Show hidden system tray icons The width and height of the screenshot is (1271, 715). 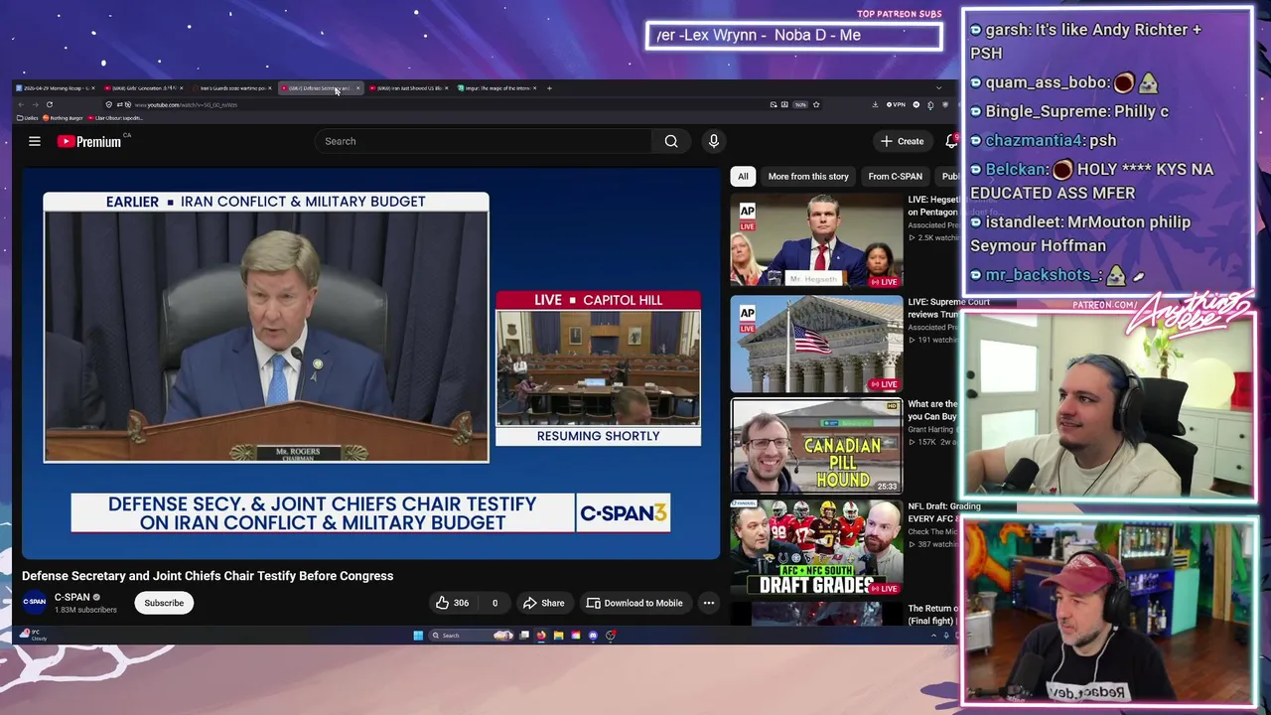tap(933, 636)
